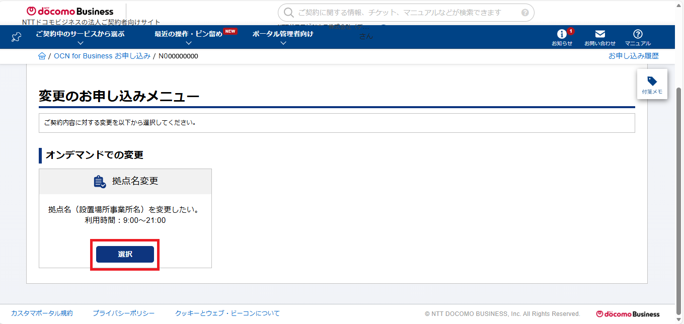Screen dimensions: 684x324
Task: Click the 拠点名変更 clipboard icon
Action: [100, 182]
